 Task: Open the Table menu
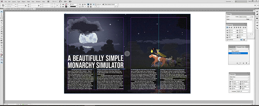28,2
